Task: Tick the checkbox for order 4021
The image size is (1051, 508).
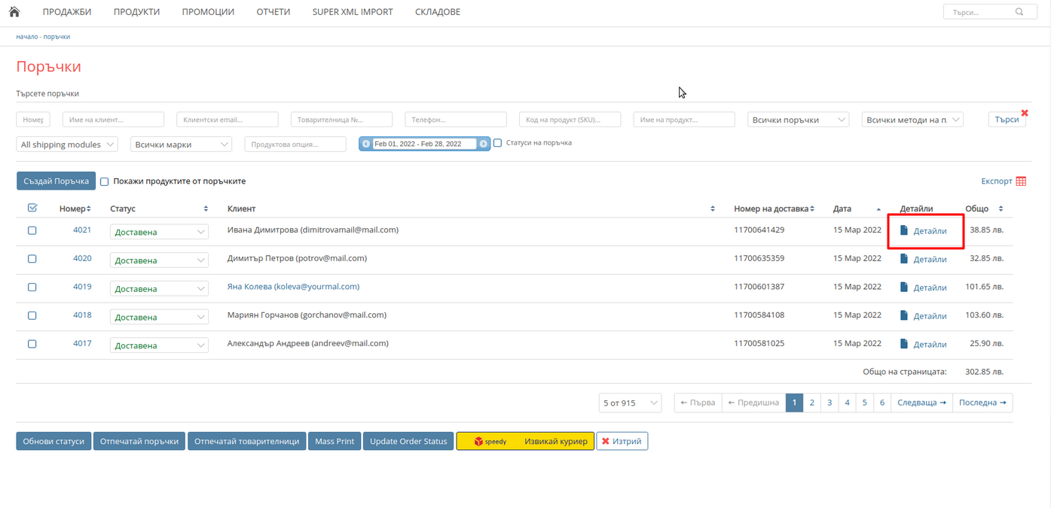Action: (32, 230)
